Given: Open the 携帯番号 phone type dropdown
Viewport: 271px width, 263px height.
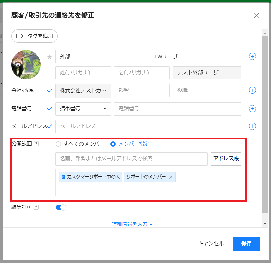Looking at the screenshot, I should (83, 109).
